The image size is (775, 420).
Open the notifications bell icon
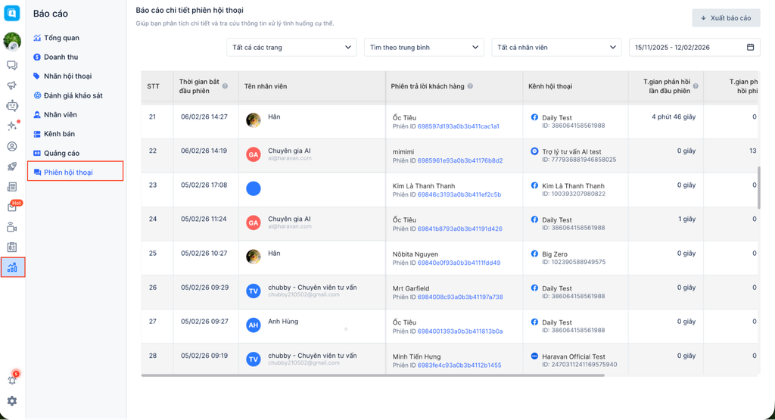point(12,380)
